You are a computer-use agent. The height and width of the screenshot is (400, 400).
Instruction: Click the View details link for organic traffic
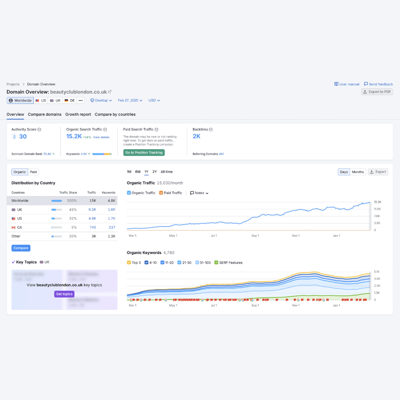(x=102, y=137)
